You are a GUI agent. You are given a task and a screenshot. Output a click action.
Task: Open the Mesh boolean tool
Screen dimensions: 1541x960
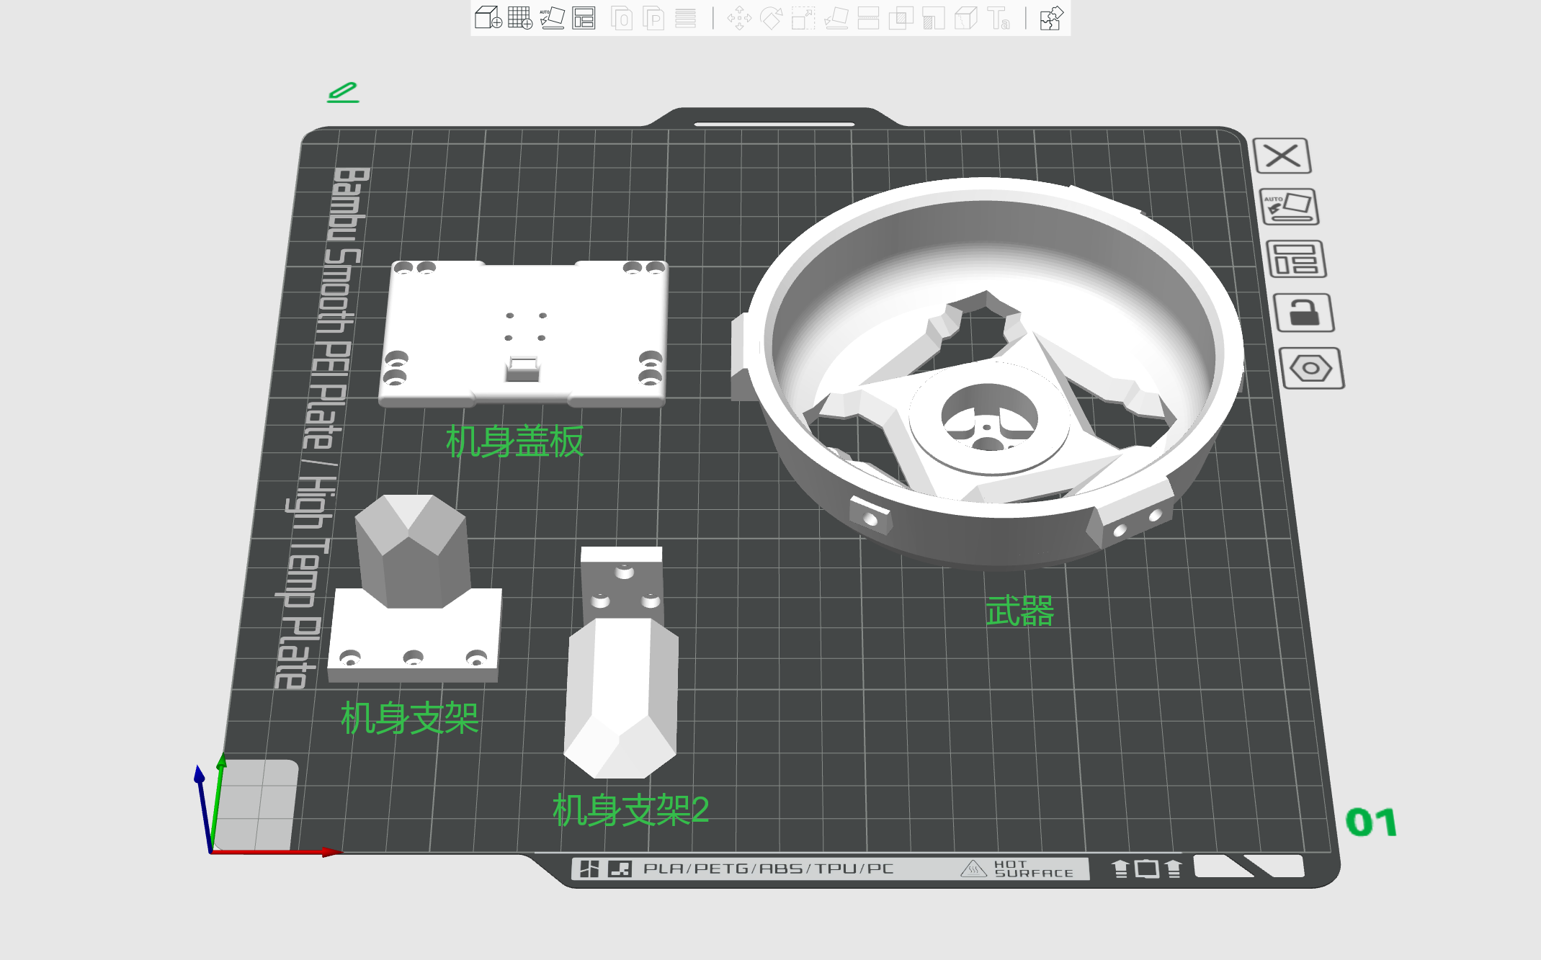(x=901, y=18)
